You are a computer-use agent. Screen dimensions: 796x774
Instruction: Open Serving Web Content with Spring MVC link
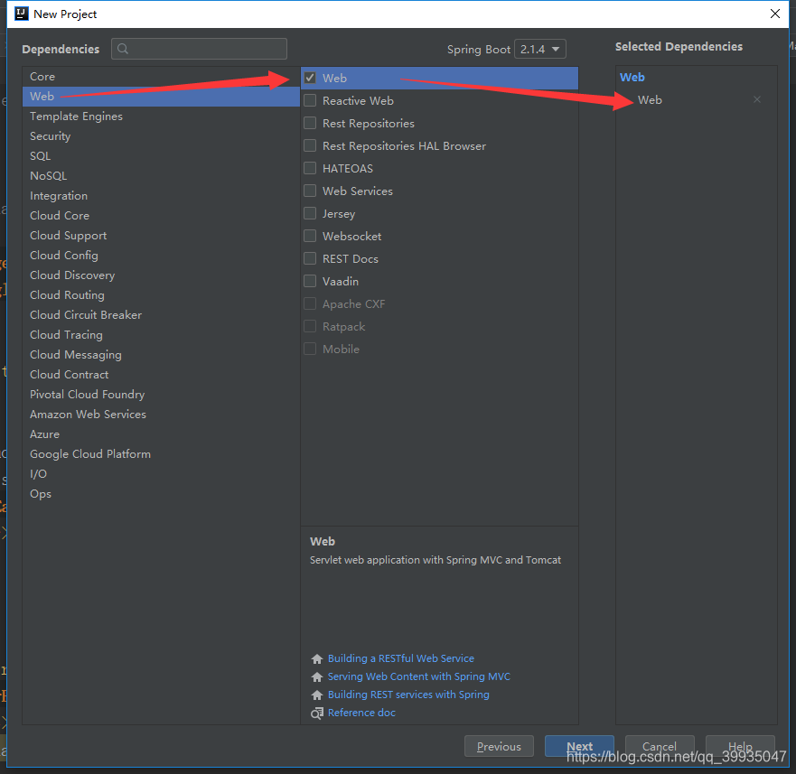click(419, 676)
